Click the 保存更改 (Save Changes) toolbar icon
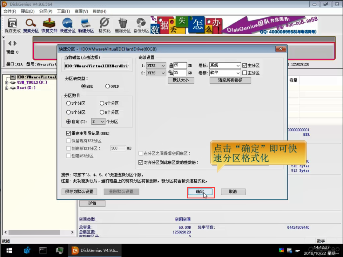Screen dimensions: 343x257 (x=12, y=25)
